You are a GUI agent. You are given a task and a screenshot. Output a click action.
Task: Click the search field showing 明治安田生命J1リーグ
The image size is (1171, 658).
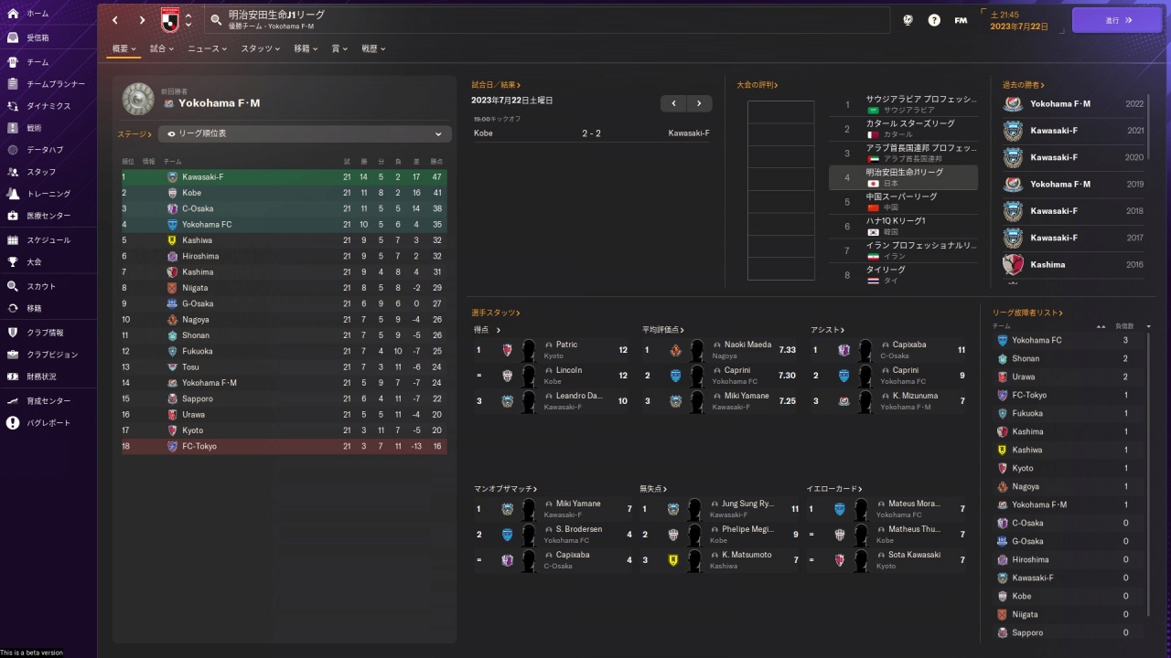tap(546, 20)
